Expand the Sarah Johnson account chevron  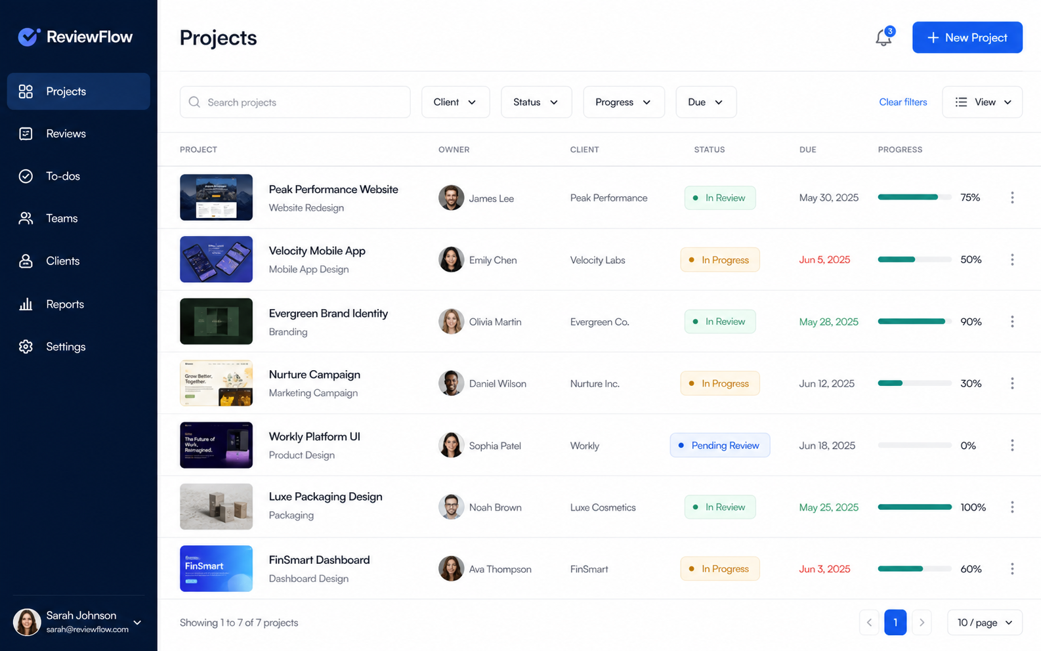click(137, 622)
